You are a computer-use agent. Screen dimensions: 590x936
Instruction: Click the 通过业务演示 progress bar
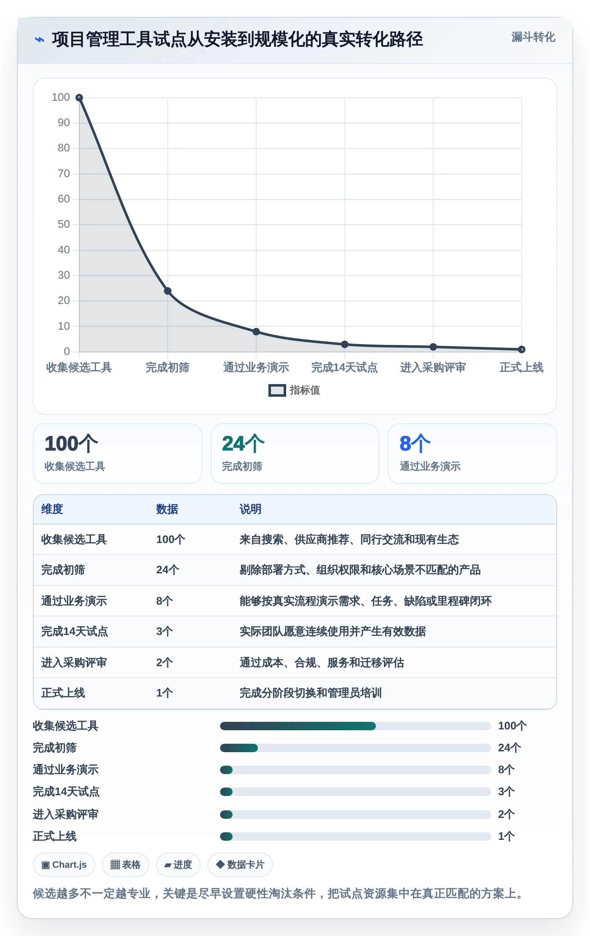coord(355,770)
